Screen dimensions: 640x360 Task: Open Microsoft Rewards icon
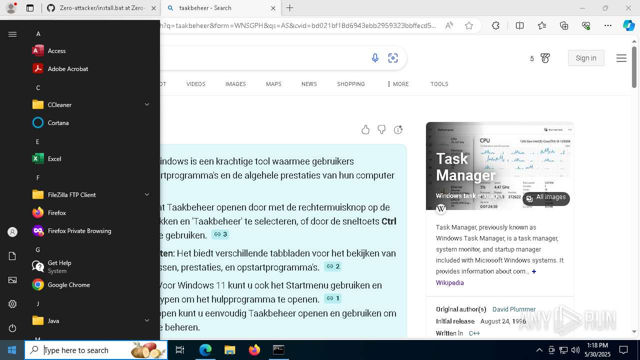point(545,58)
